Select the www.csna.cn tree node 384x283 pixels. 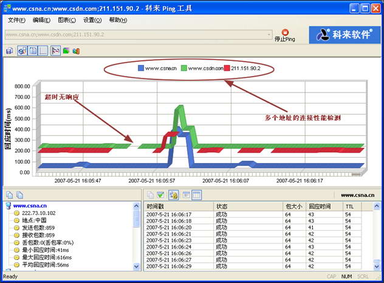point(30,206)
